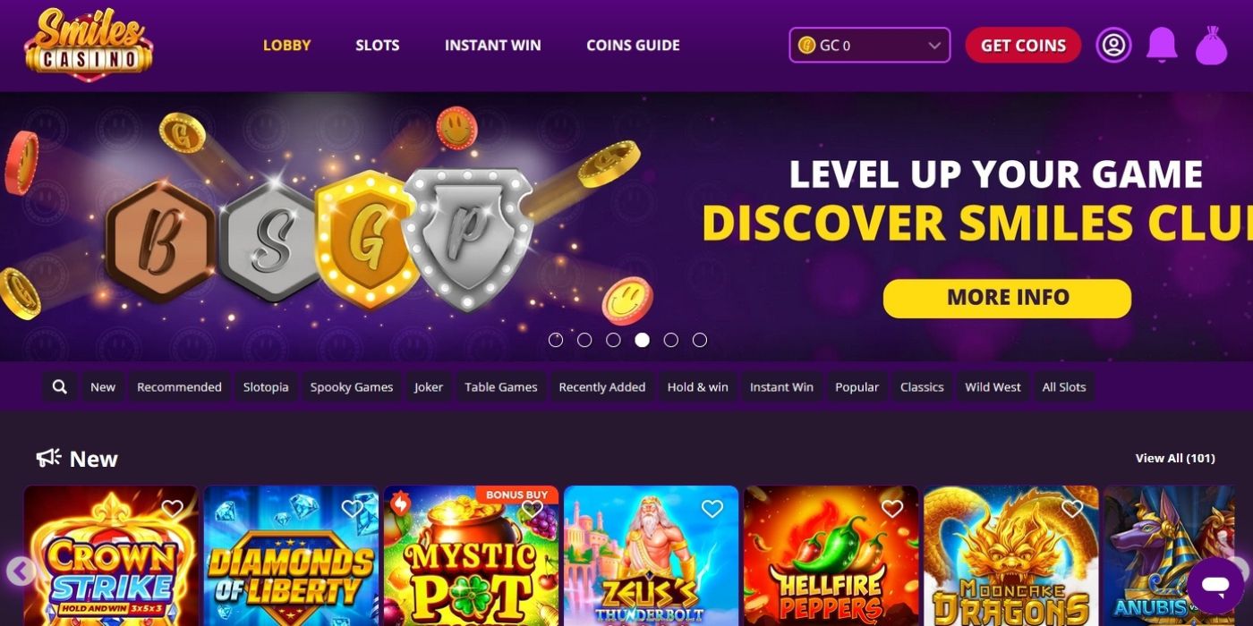This screenshot has height=626, width=1253.
Task: Expand the GC 0 coin balance dropdown
Action: coord(869,45)
